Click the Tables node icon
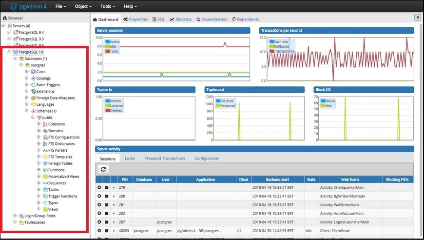424x240 pixels. 45,190
